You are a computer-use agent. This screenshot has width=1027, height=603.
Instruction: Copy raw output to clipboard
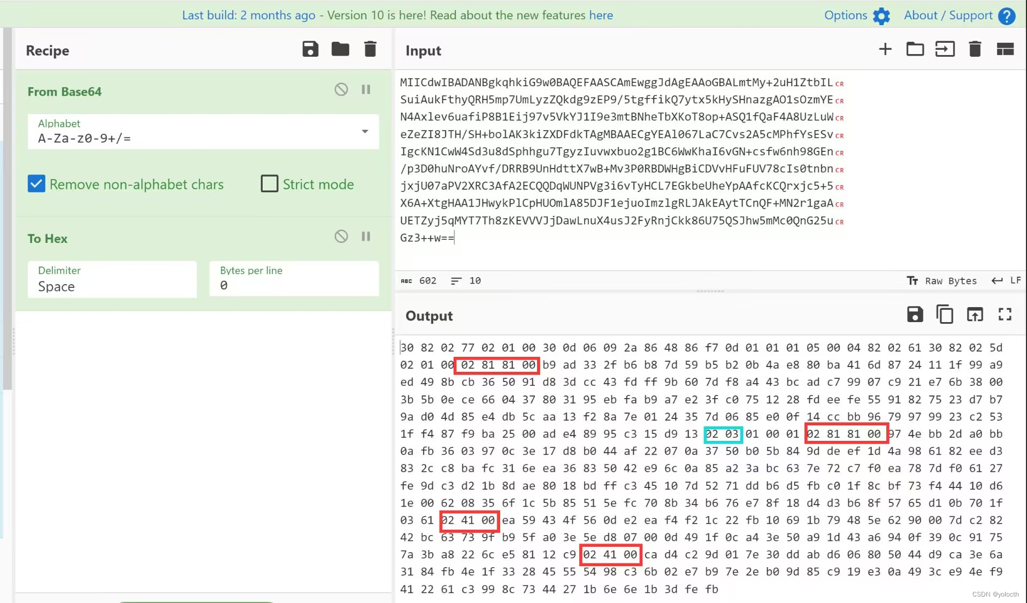[x=945, y=315]
